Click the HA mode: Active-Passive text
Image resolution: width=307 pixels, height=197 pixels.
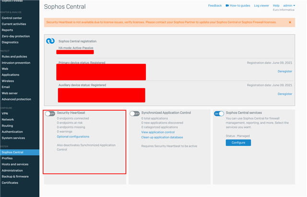pos(76,48)
